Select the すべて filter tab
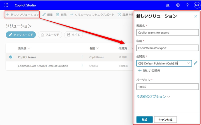The image size is (201, 125). (x=73, y=35)
